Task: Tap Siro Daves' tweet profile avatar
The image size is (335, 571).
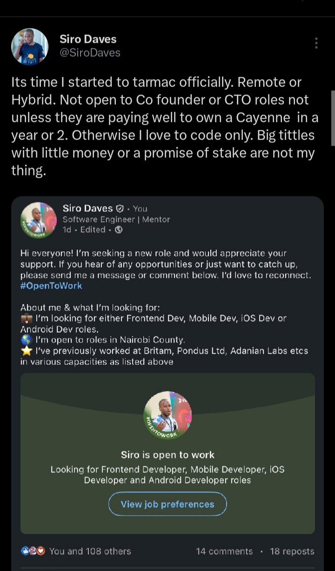Action: tap(30, 47)
